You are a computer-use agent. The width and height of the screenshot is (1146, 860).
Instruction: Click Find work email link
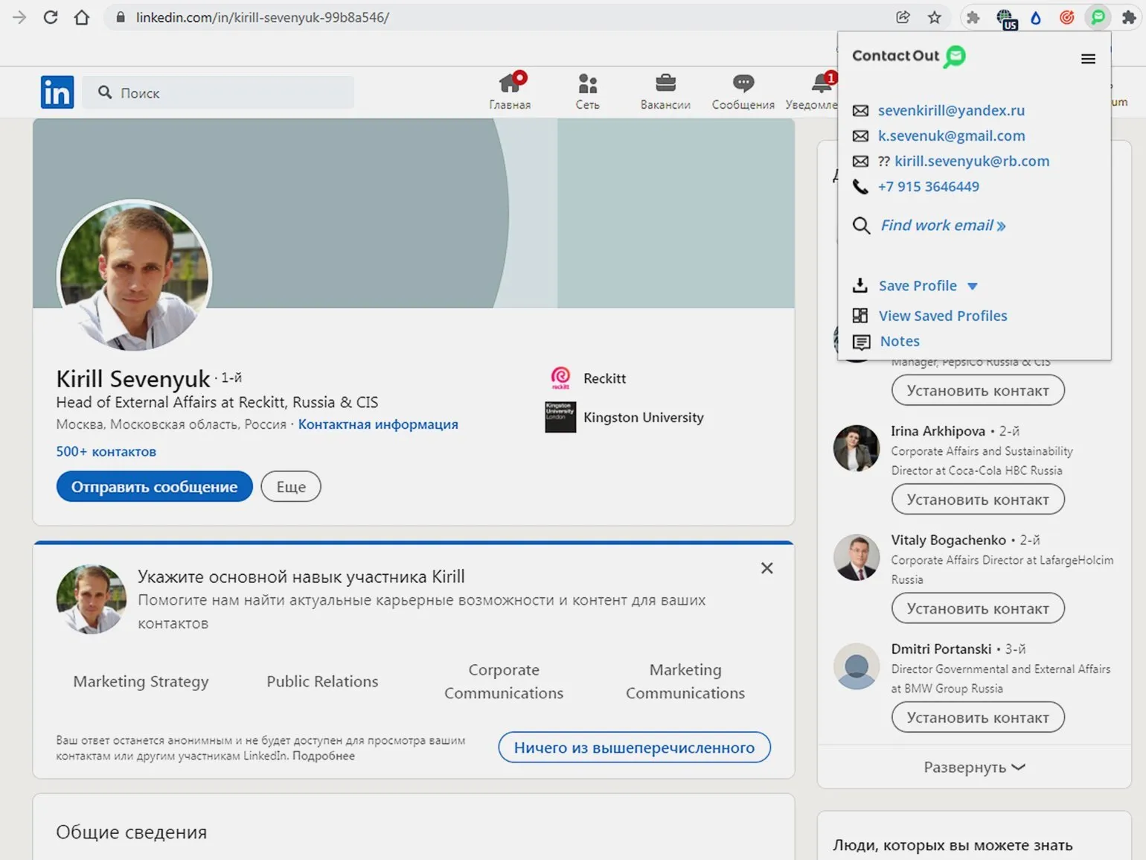click(943, 226)
